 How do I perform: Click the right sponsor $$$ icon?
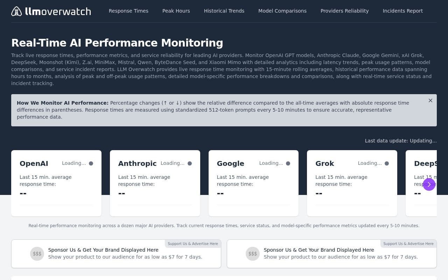[253, 254]
